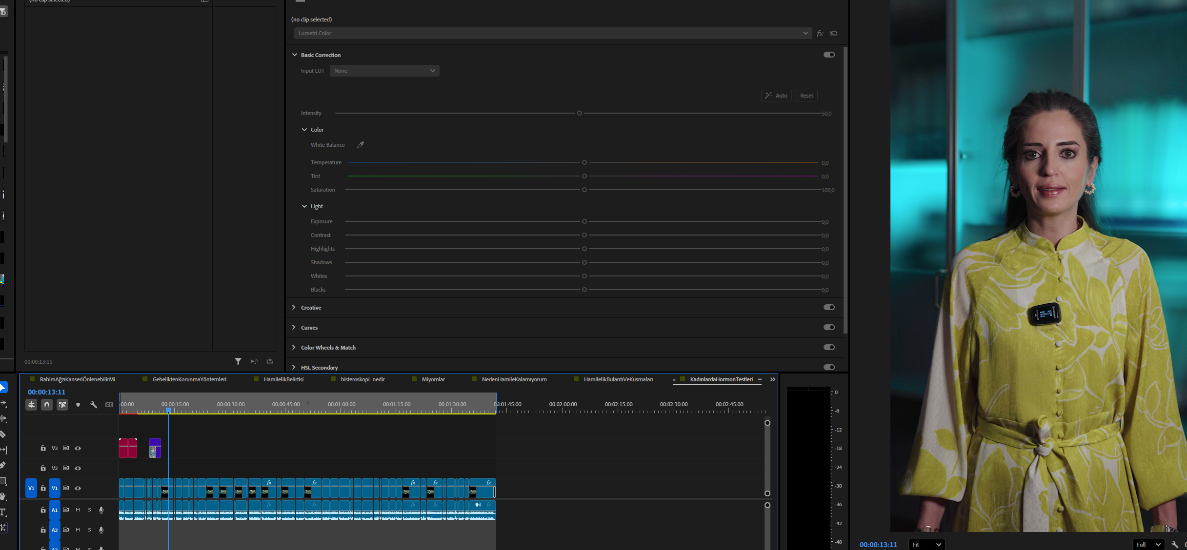
Task: Hide track V1 output with eye
Action: click(x=78, y=488)
